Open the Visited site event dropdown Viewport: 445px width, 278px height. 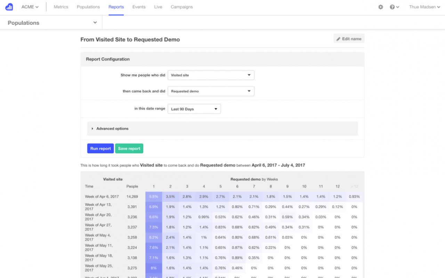pos(211,75)
